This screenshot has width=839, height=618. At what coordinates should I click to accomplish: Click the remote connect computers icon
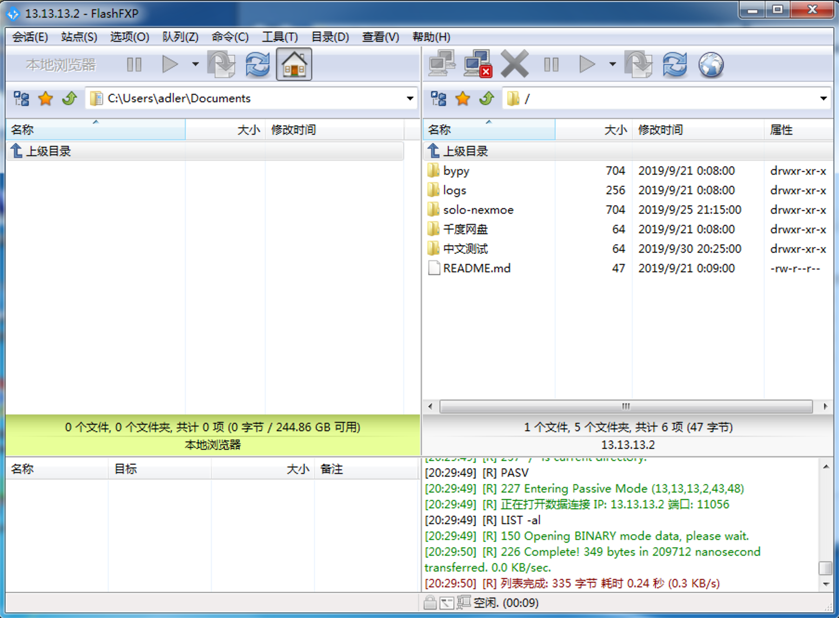(441, 64)
